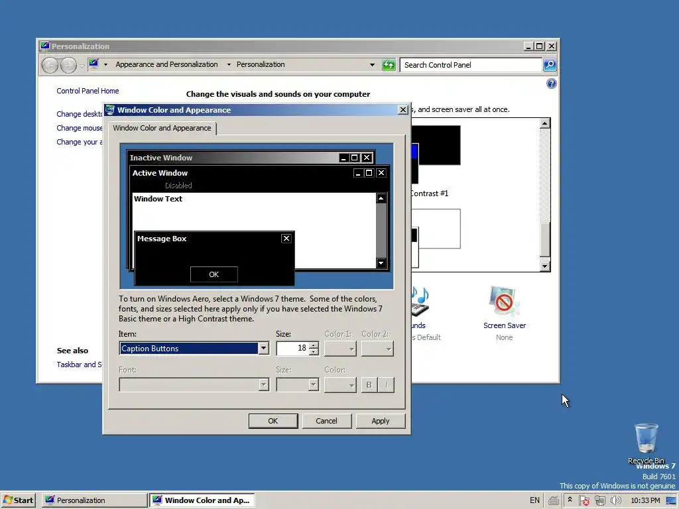The width and height of the screenshot is (679, 509).
Task: Click the Search Control Panel field
Action: [471, 65]
